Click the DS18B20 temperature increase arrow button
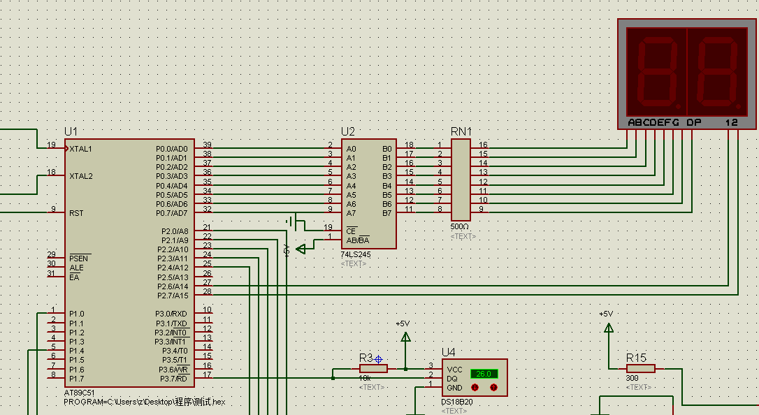The height and width of the screenshot is (415, 759). [x=493, y=388]
